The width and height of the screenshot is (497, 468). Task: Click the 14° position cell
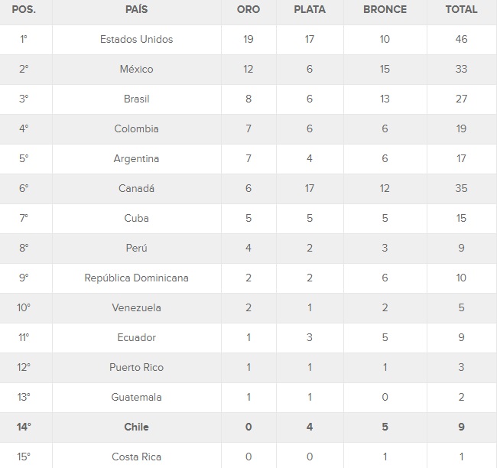tap(24, 427)
